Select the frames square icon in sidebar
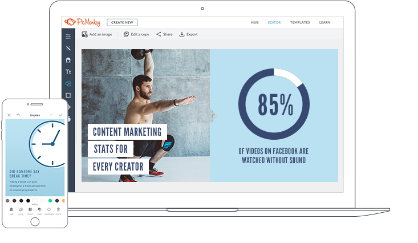 tap(68, 95)
